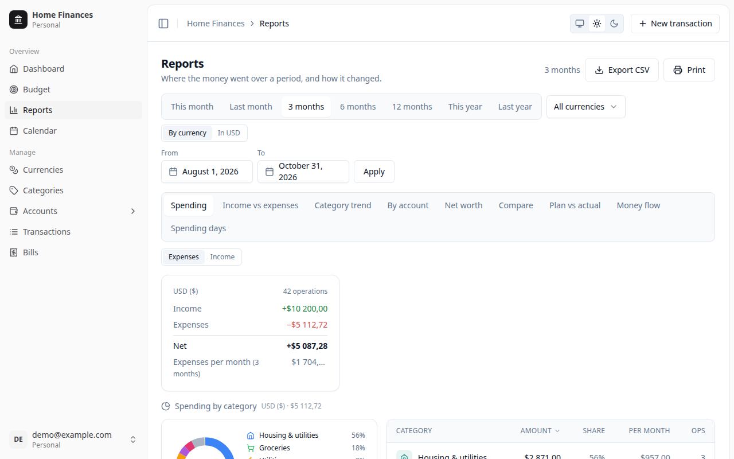Click the Net value "+$5 087,28"
The image size is (734, 459).
pyautogui.click(x=307, y=346)
